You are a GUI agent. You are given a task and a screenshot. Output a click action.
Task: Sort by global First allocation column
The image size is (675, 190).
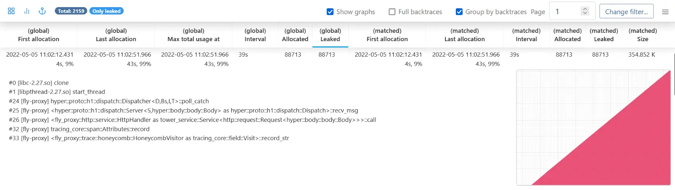coord(39,35)
